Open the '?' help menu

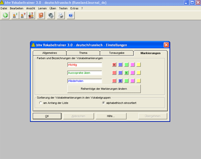coord(82,8)
